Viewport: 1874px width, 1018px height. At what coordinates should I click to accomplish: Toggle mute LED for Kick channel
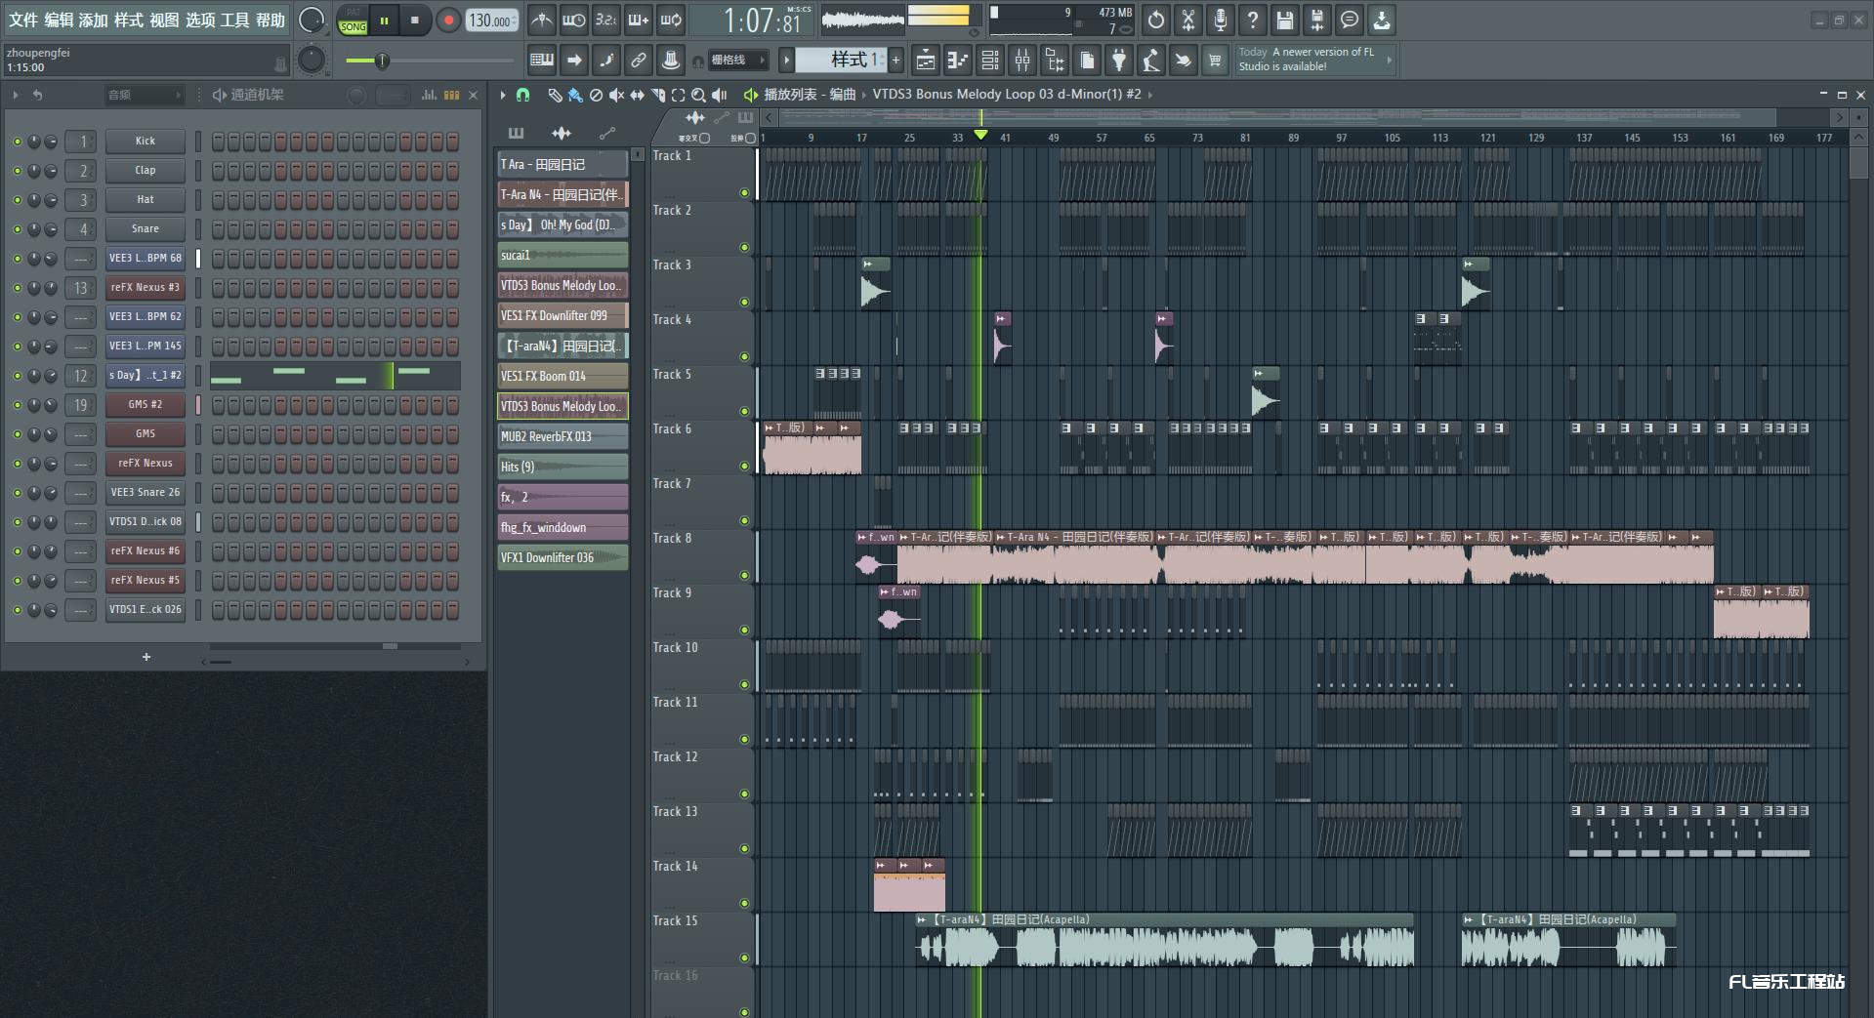17,142
